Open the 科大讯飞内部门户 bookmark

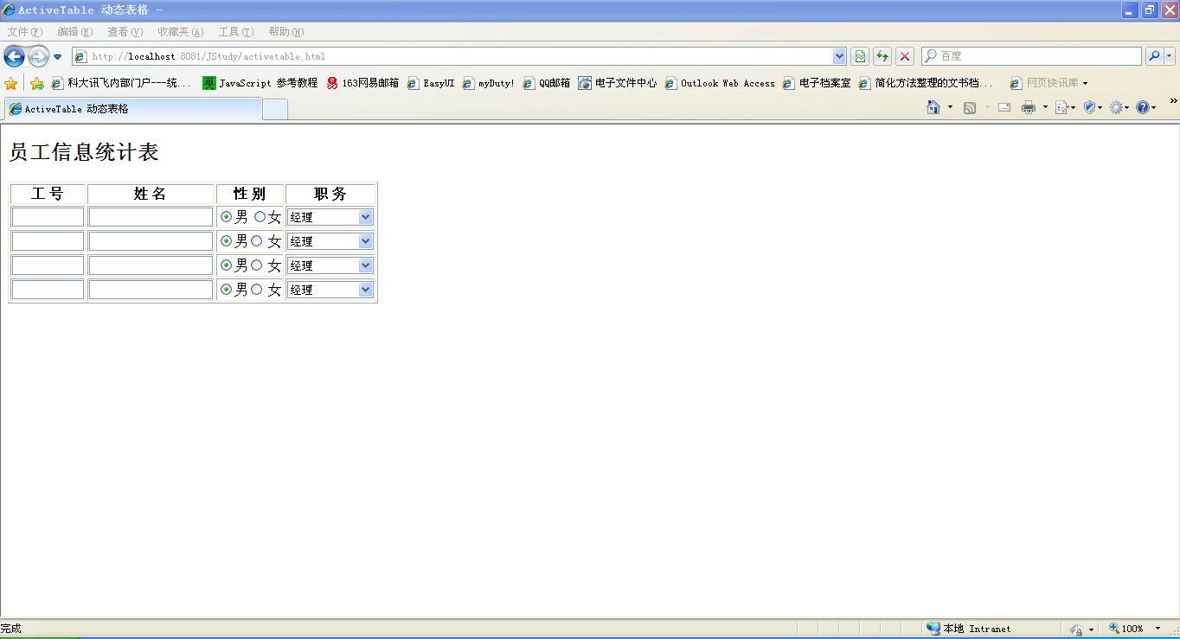(121, 83)
